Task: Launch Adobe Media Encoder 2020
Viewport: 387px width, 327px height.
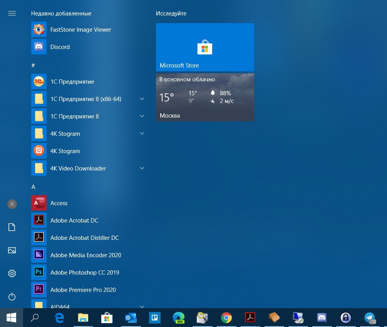Action: [x=88, y=255]
